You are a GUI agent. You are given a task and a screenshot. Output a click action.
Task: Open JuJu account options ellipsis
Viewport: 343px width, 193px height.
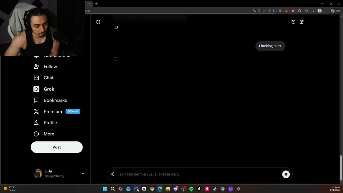point(84,174)
